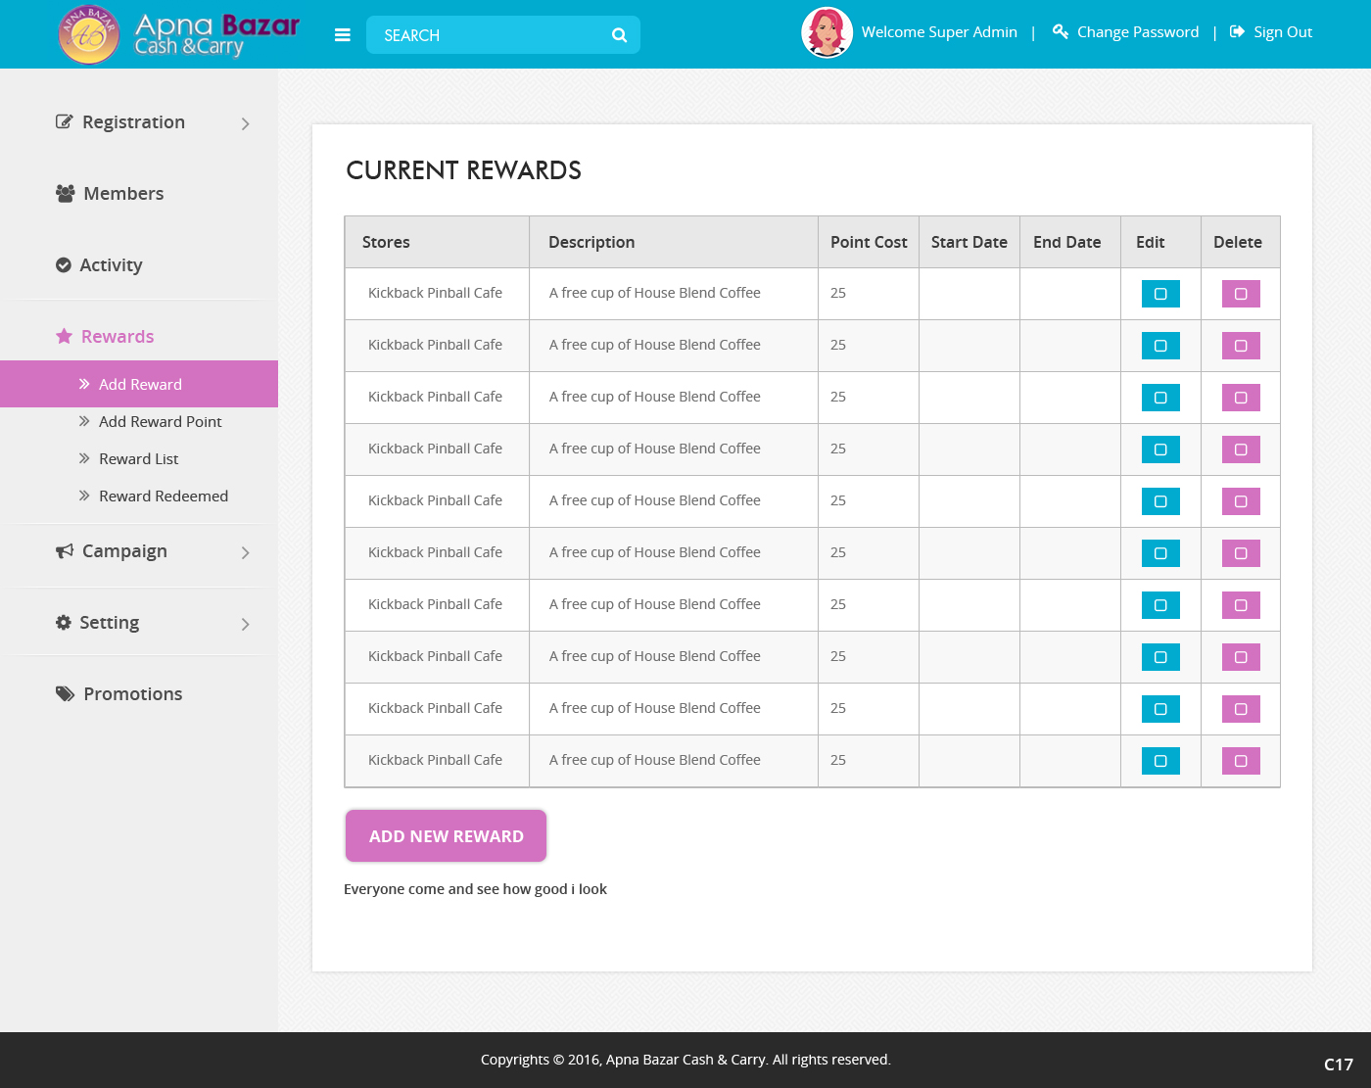
Task: Focus the SEARCH input field
Action: [490, 35]
